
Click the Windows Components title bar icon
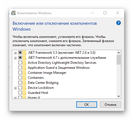pyautogui.click(x=14, y=13)
